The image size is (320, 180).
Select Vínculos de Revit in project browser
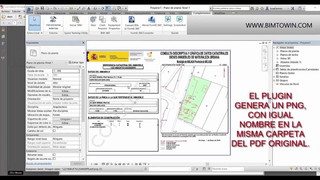click(289, 84)
